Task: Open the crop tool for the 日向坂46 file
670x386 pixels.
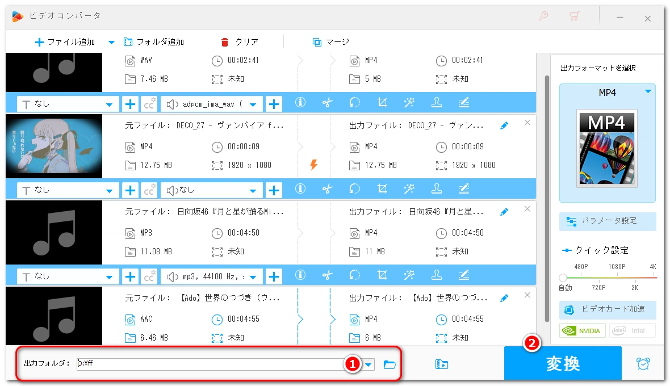Action: pyautogui.click(x=382, y=276)
